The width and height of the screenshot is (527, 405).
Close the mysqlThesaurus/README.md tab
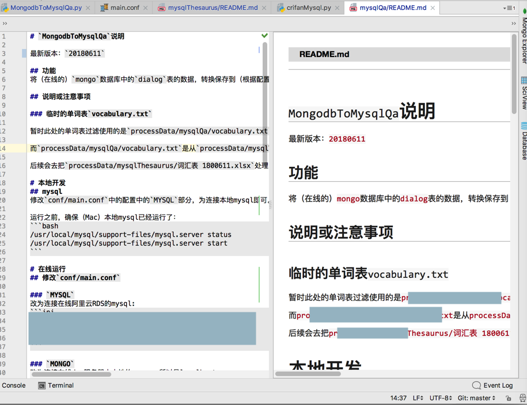[x=264, y=8]
